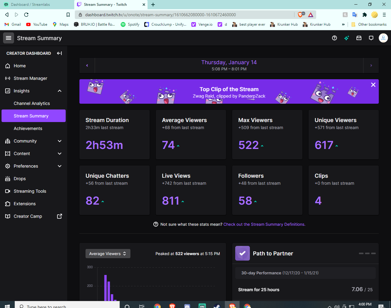Open the Help question mark icon

coord(334,38)
